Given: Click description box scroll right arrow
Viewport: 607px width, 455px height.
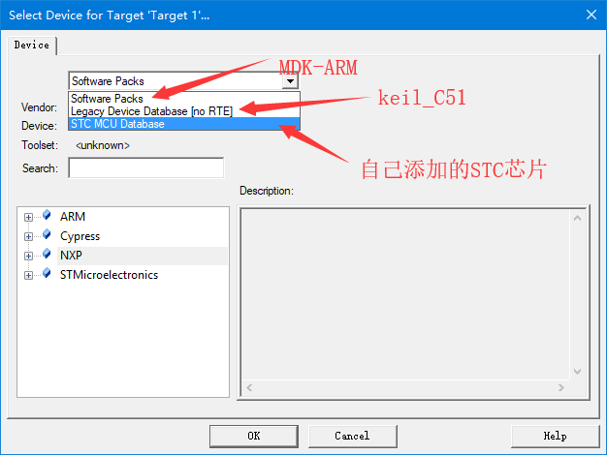Looking at the screenshot, I should point(560,388).
